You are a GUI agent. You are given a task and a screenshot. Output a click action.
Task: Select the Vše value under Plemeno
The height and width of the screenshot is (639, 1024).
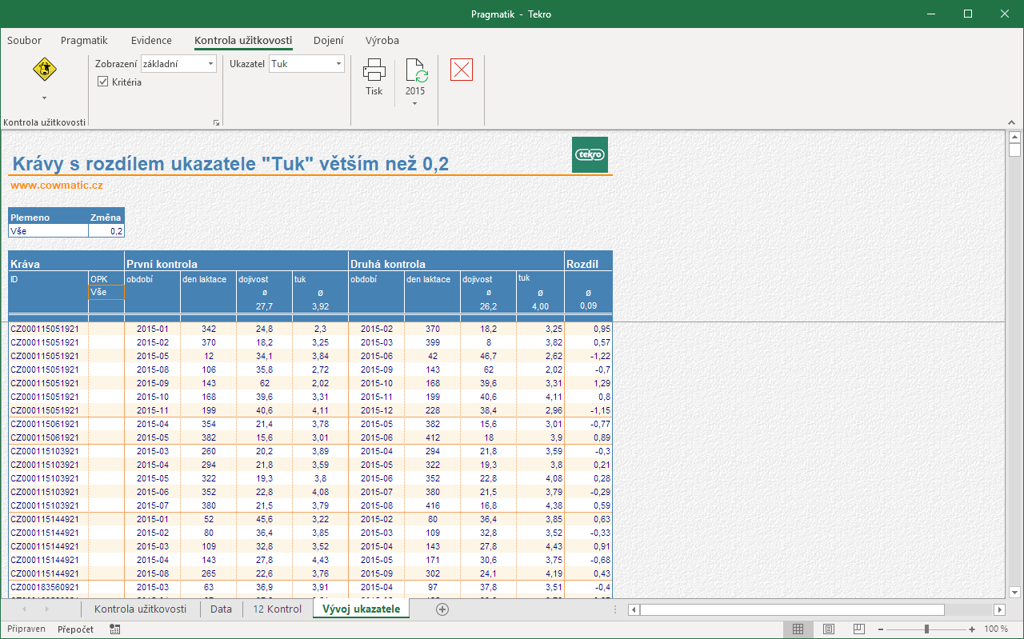pyautogui.click(x=48, y=231)
